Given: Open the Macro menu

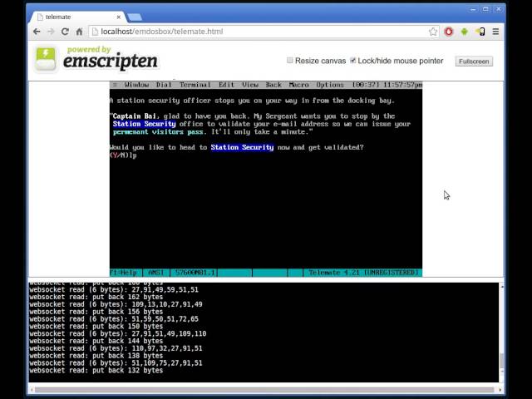Looking at the screenshot, I should coord(298,85).
